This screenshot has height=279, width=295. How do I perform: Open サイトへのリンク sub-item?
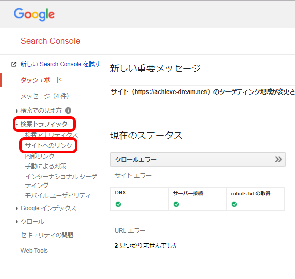(48, 145)
